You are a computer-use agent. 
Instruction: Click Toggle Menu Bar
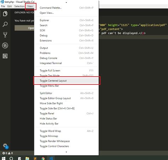tap(66, 86)
